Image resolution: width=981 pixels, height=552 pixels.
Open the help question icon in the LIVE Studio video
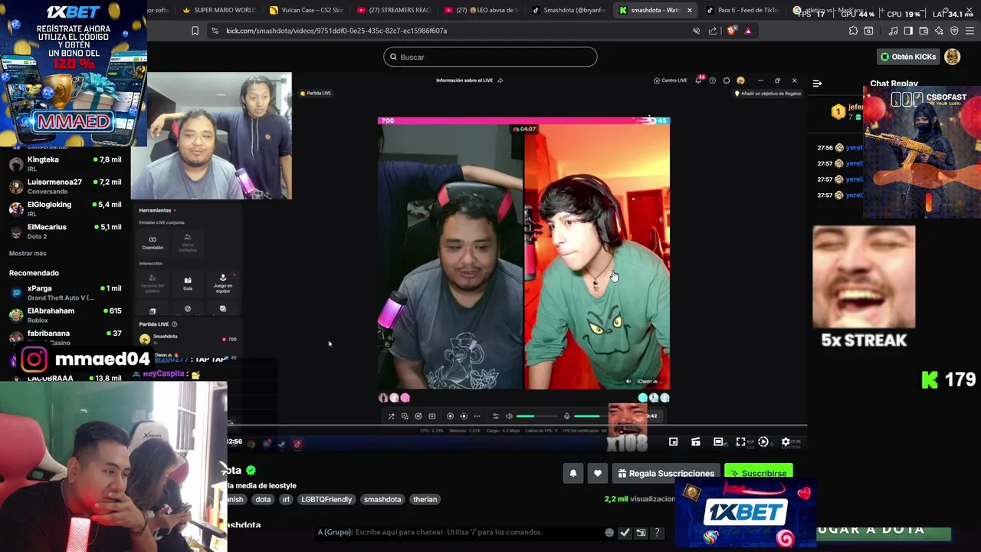(712, 80)
